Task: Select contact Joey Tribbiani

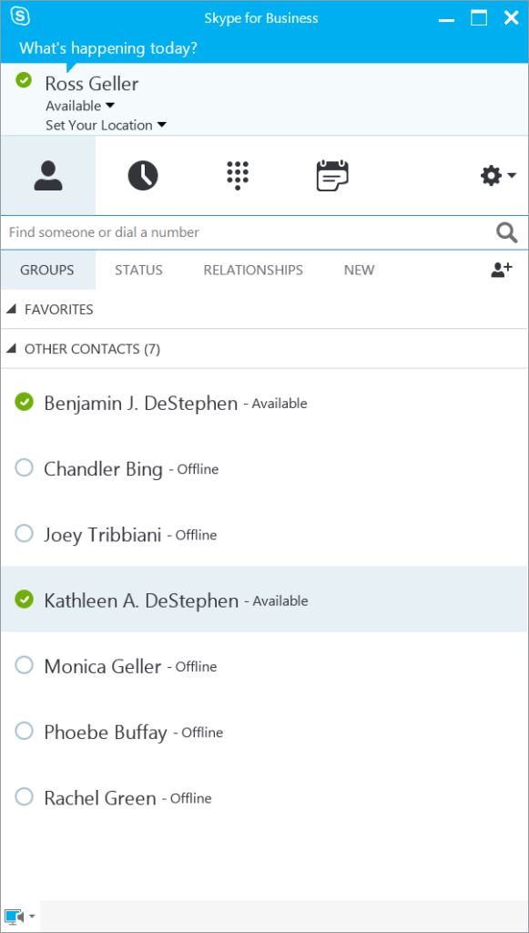Action: 264,534
